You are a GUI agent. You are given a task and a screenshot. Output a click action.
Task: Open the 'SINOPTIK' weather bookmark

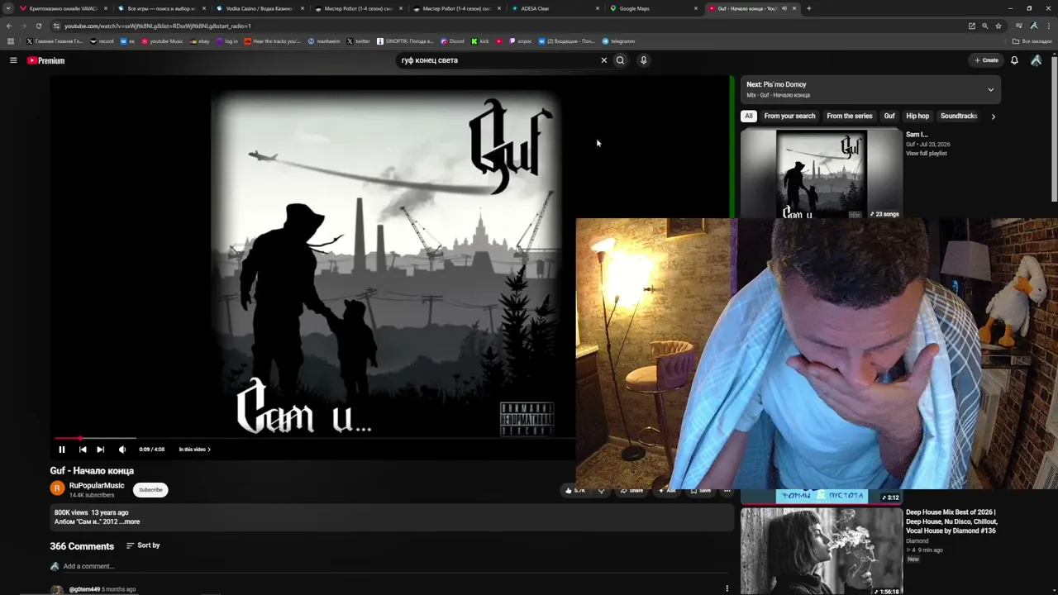pos(405,41)
